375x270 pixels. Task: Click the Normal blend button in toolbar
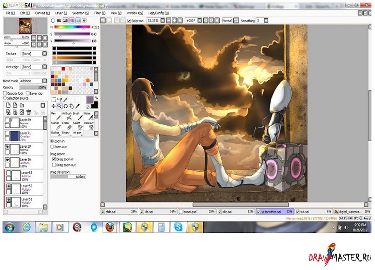click(227, 21)
